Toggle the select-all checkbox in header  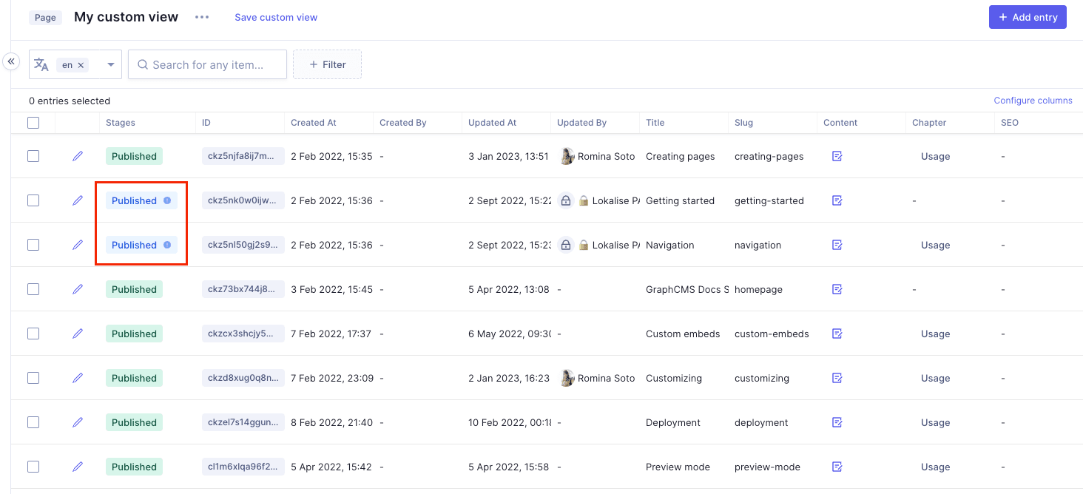(x=33, y=123)
